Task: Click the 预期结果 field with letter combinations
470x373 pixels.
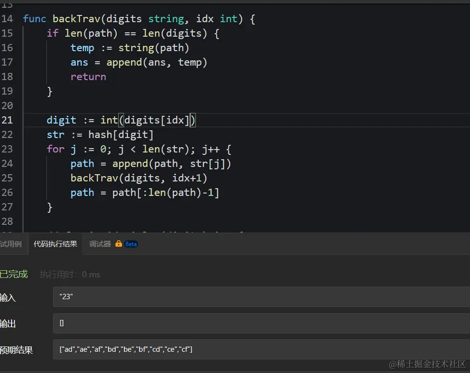Action: point(262,349)
